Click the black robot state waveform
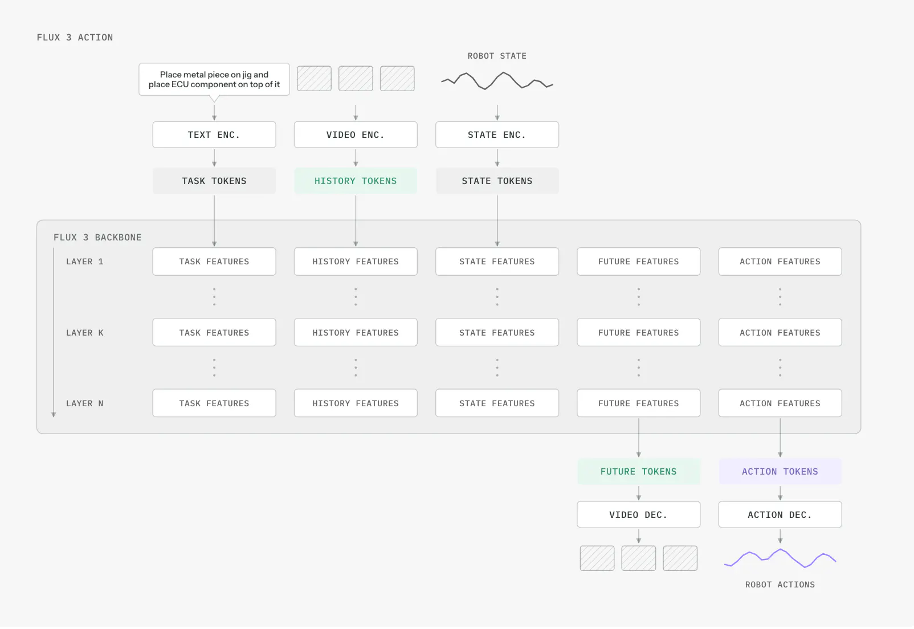Viewport: 914px width, 629px height. click(497, 81)
